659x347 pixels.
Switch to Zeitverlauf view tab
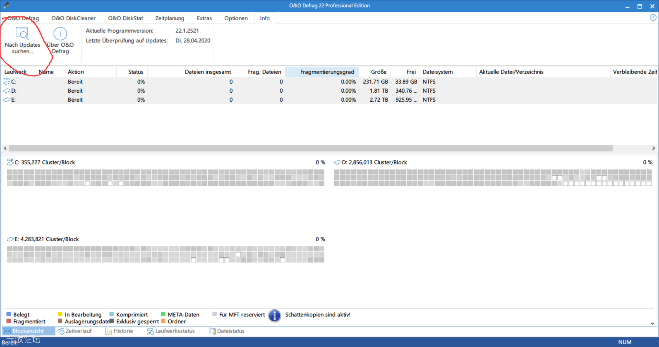(75, 331)
